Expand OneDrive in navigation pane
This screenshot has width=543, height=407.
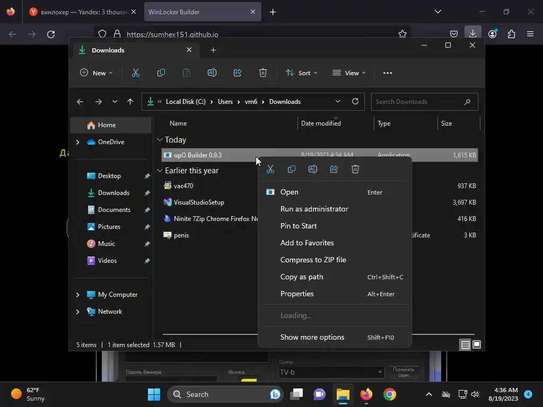77,142
